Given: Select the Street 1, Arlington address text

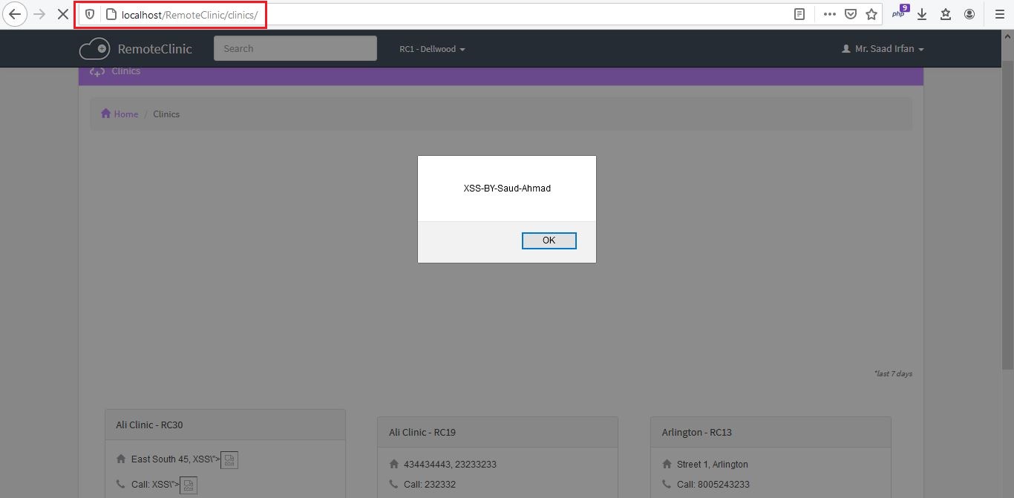Looking at the screenshot, I should pos(713,465).
